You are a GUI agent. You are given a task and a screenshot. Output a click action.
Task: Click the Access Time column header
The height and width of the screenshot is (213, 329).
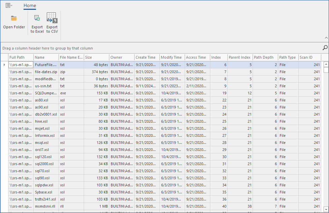[197, 57]
